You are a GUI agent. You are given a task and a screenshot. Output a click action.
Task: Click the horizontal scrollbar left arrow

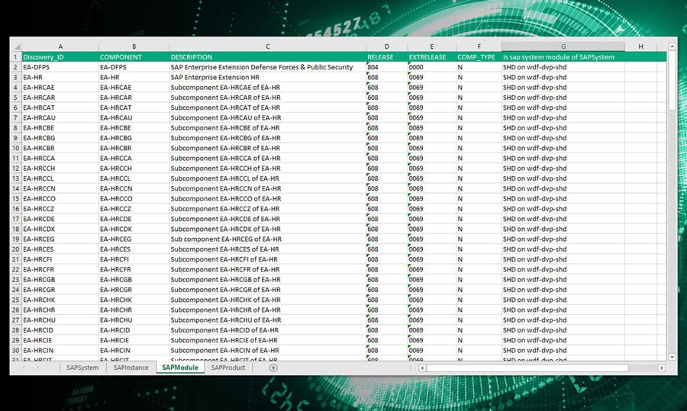pyautogui.click(x=422, y=368)
